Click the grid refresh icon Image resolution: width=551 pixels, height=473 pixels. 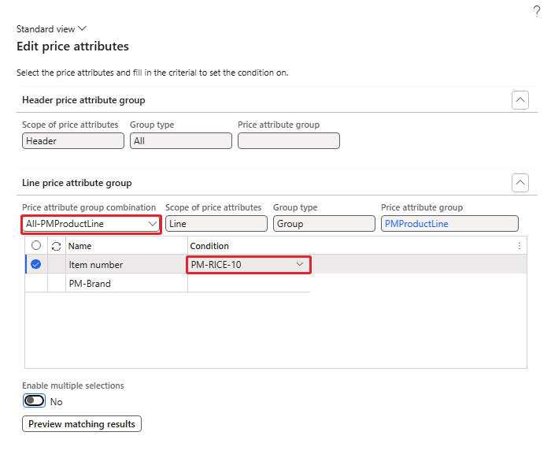click(x=56, y=246)
